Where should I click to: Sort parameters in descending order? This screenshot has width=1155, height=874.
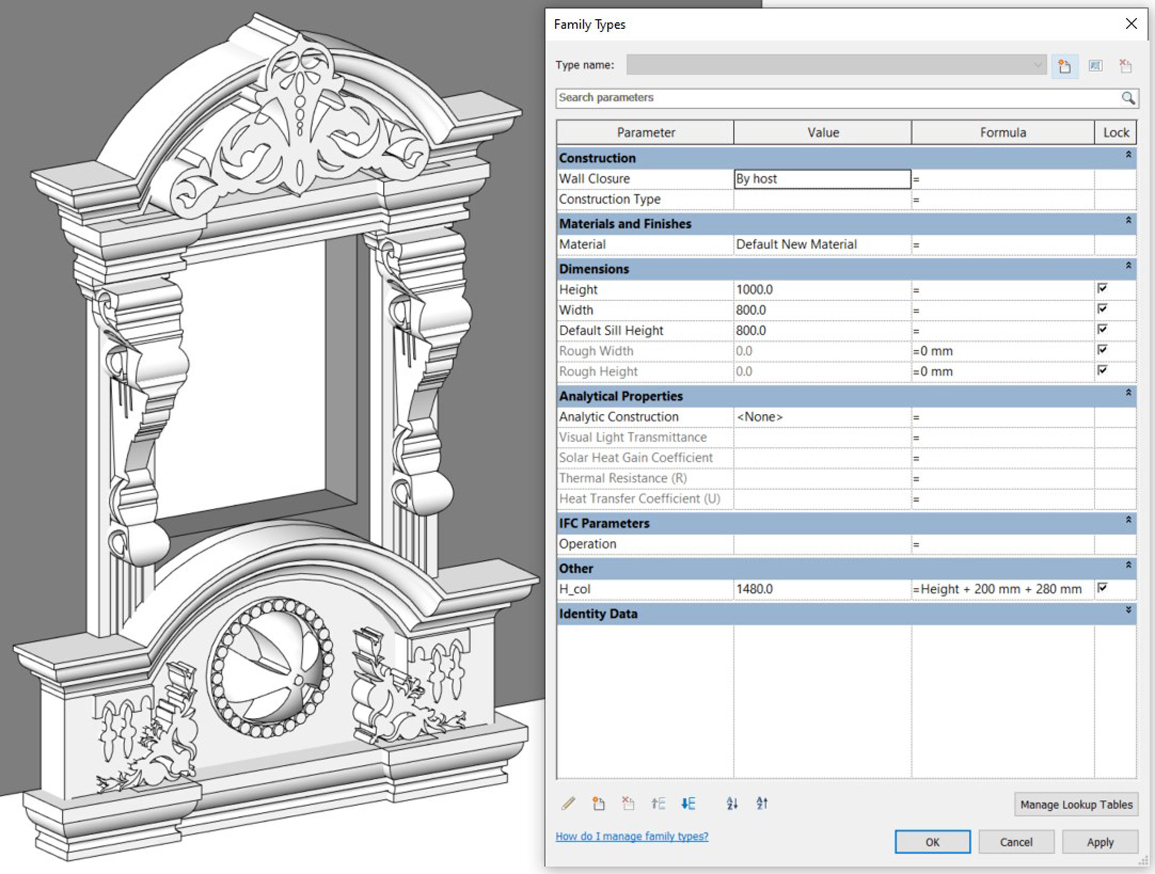762,804
